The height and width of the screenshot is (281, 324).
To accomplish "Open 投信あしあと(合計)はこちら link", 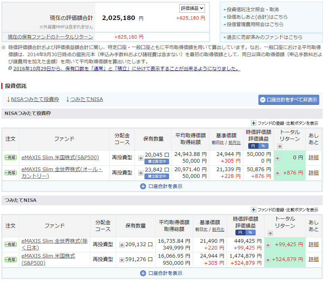I will pyautogui.click(x=257, y=17).
